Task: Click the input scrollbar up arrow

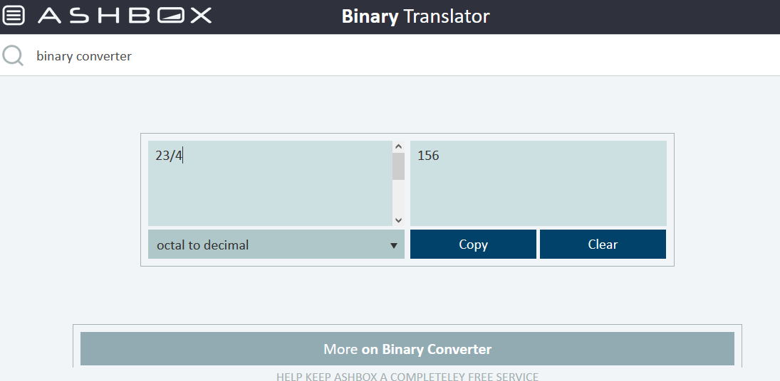Action: [x=398, y=146]
